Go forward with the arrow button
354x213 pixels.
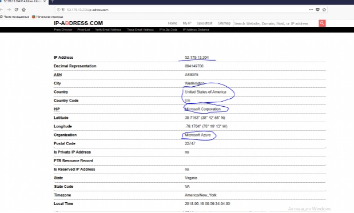(9, 10)
